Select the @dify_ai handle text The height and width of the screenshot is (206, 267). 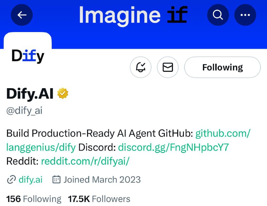coord(24,111)
